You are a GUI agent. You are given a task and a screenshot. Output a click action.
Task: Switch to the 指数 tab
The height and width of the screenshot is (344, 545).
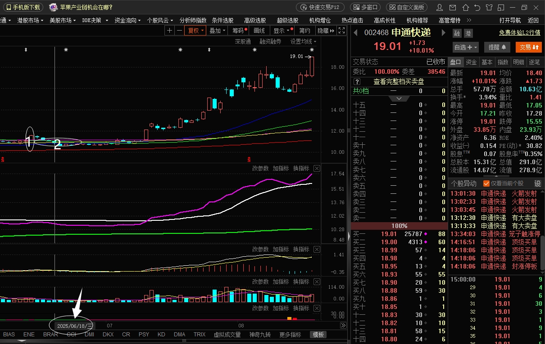(x=503, y=62)
